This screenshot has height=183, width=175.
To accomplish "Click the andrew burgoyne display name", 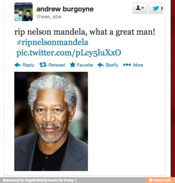I will pos(65,9).
